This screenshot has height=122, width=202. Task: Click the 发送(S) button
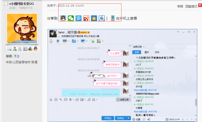(121, 118)
